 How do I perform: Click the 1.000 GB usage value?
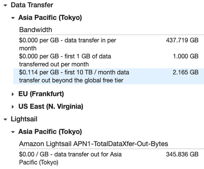(186, 56)
